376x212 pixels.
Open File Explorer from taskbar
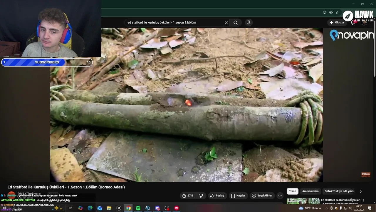pos(109,208)
